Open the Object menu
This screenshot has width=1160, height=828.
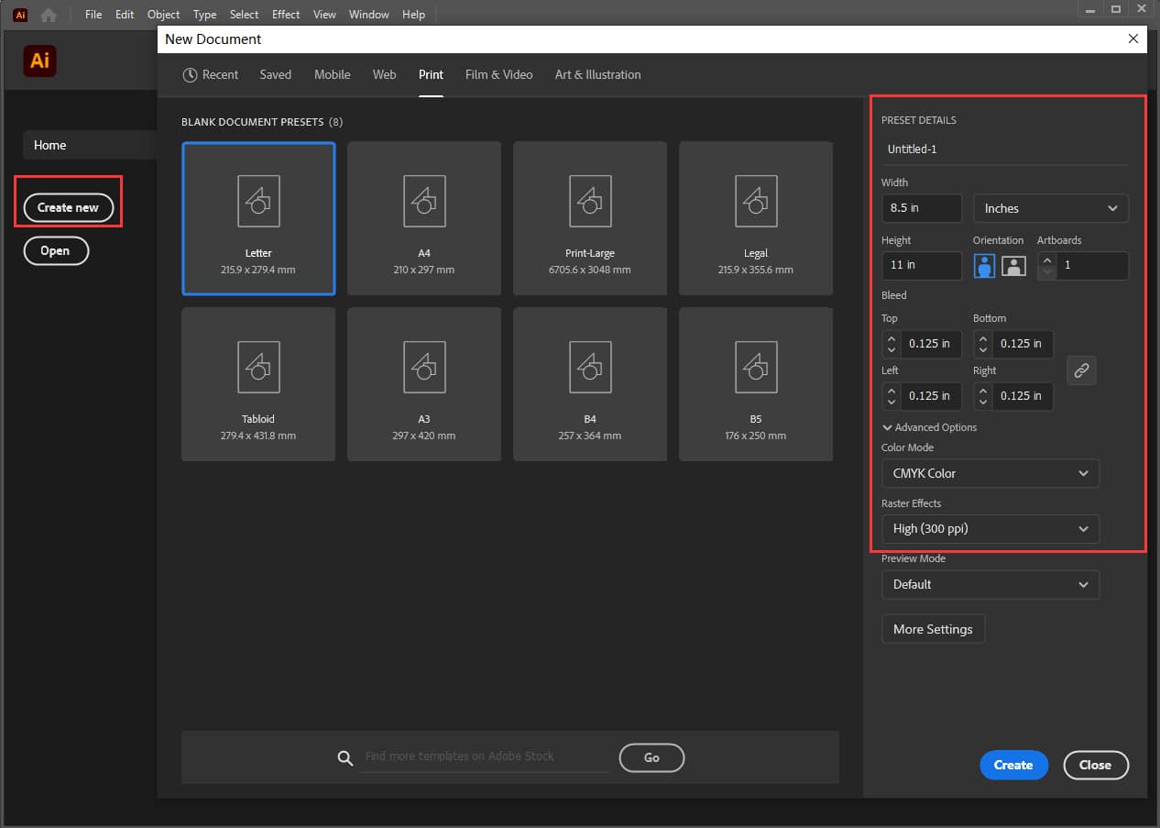164,15
